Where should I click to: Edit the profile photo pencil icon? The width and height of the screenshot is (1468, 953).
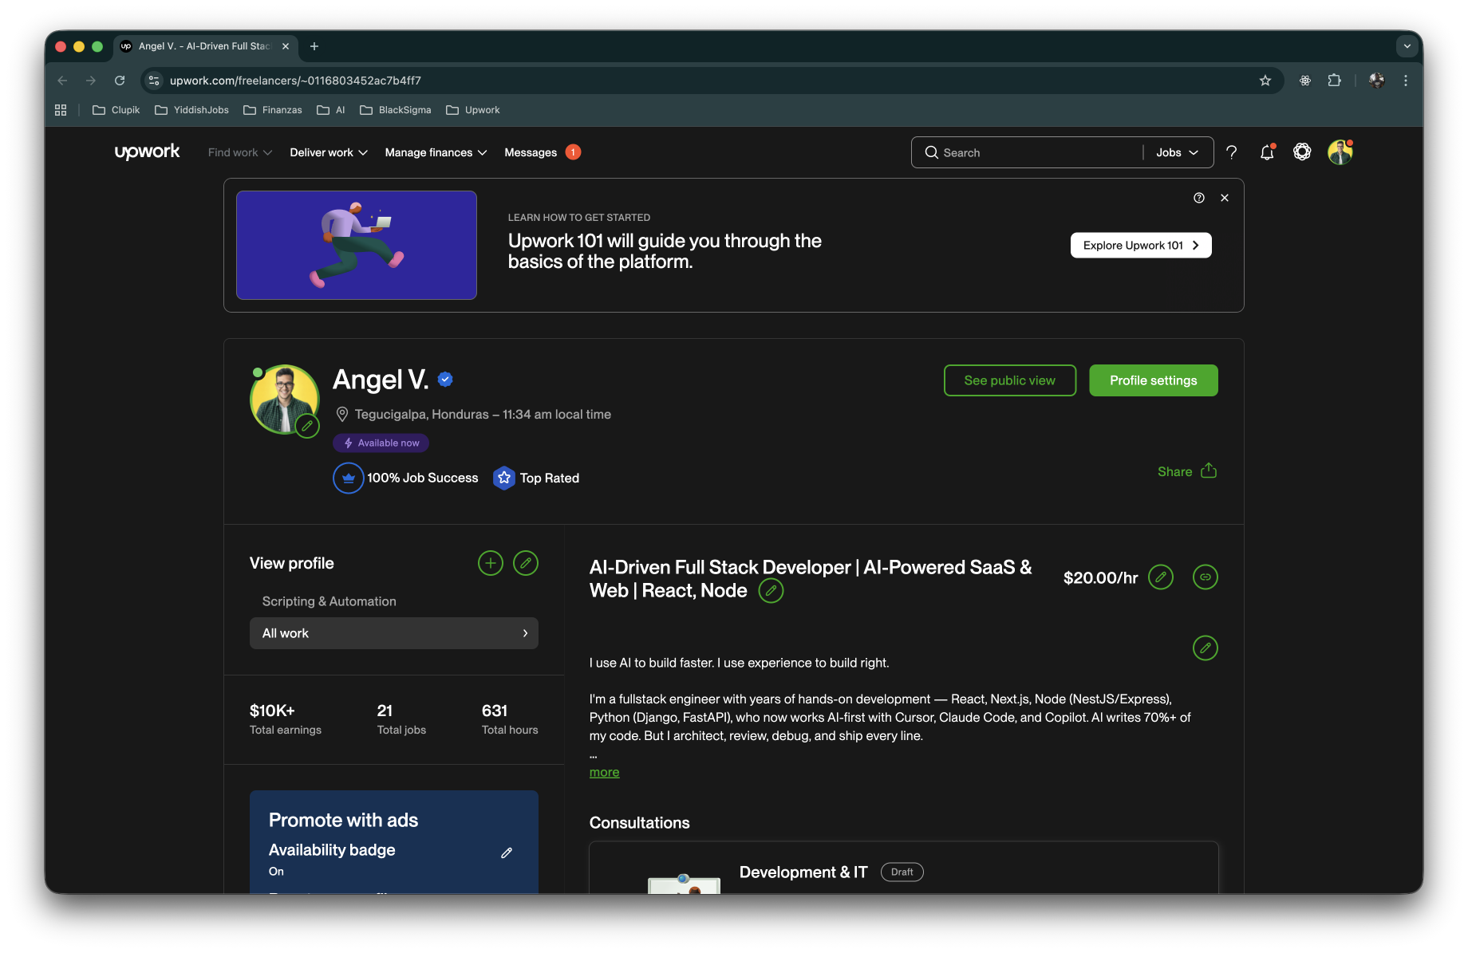pos(307,426)
